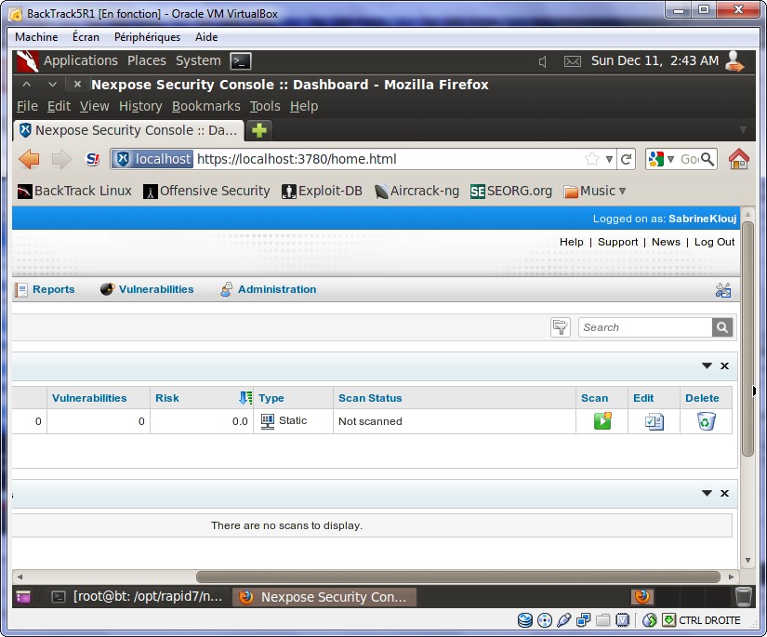The height and width of the screenshot is (637, 767).
Task: Open VirtualBox Périphériques menu
Action: (147, 37)
